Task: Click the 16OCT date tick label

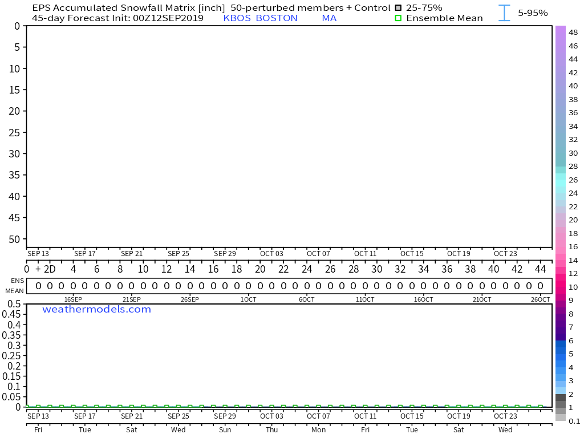Action: pyautogui.click(x=424, y=299)
